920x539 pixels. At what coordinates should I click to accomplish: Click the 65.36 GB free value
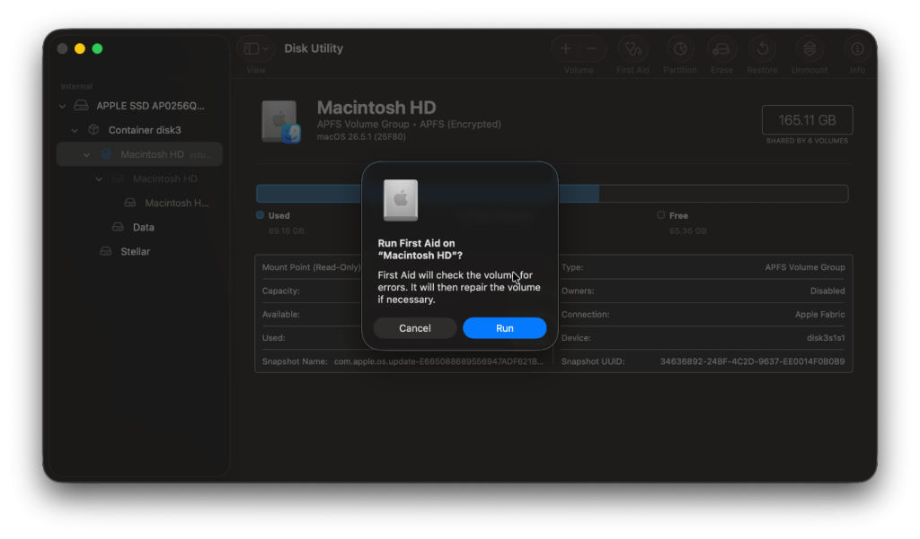(687, 230)
